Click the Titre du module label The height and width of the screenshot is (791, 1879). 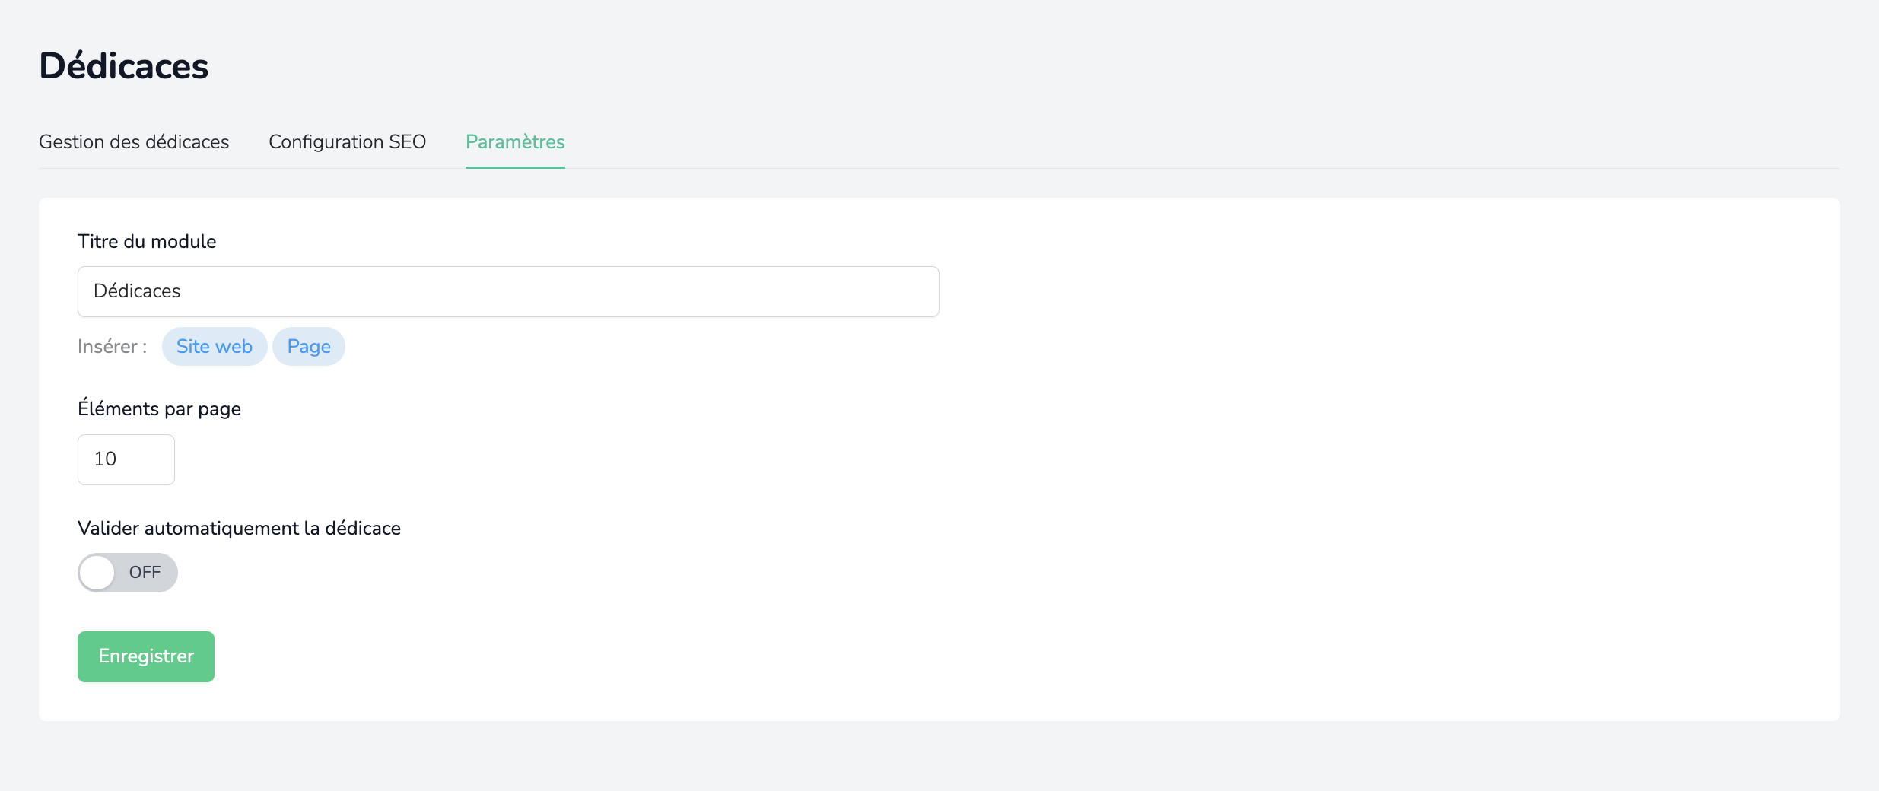(x=147, y=242)
